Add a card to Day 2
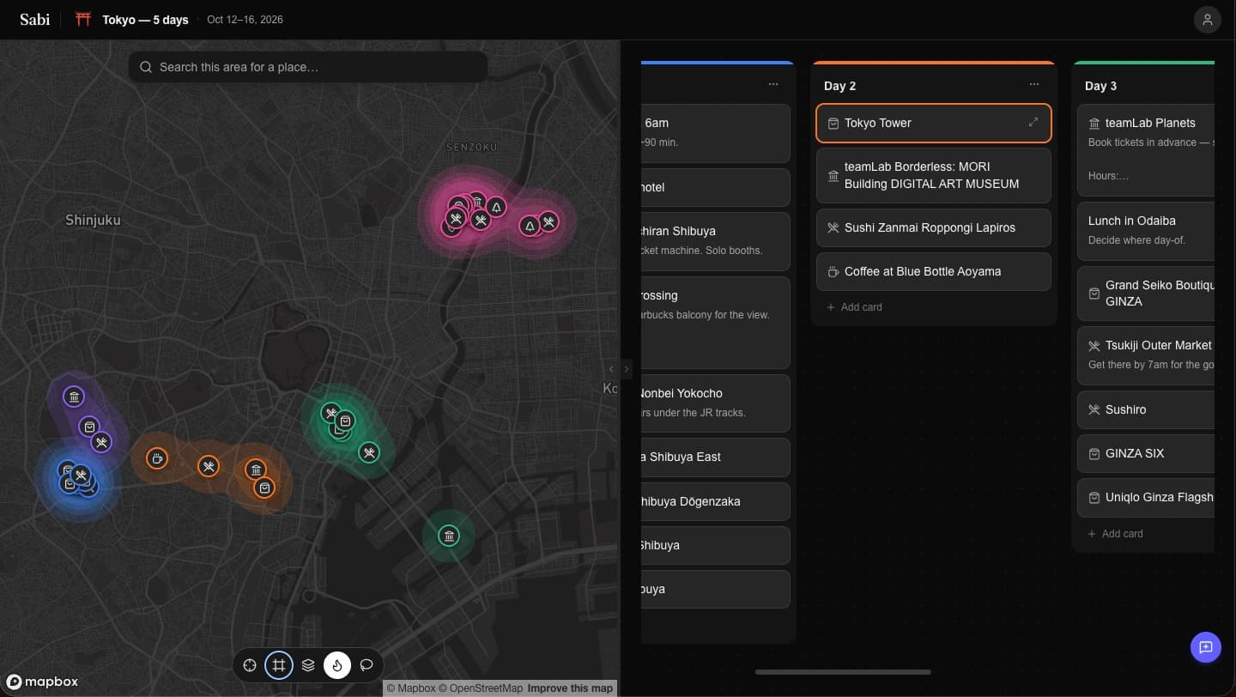 click(855, 307)
